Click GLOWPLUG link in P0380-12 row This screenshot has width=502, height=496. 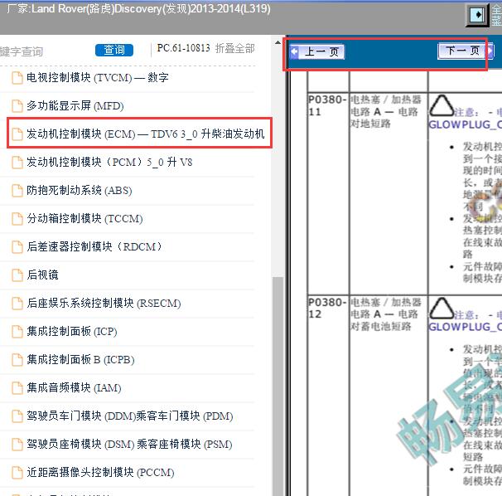465,327
